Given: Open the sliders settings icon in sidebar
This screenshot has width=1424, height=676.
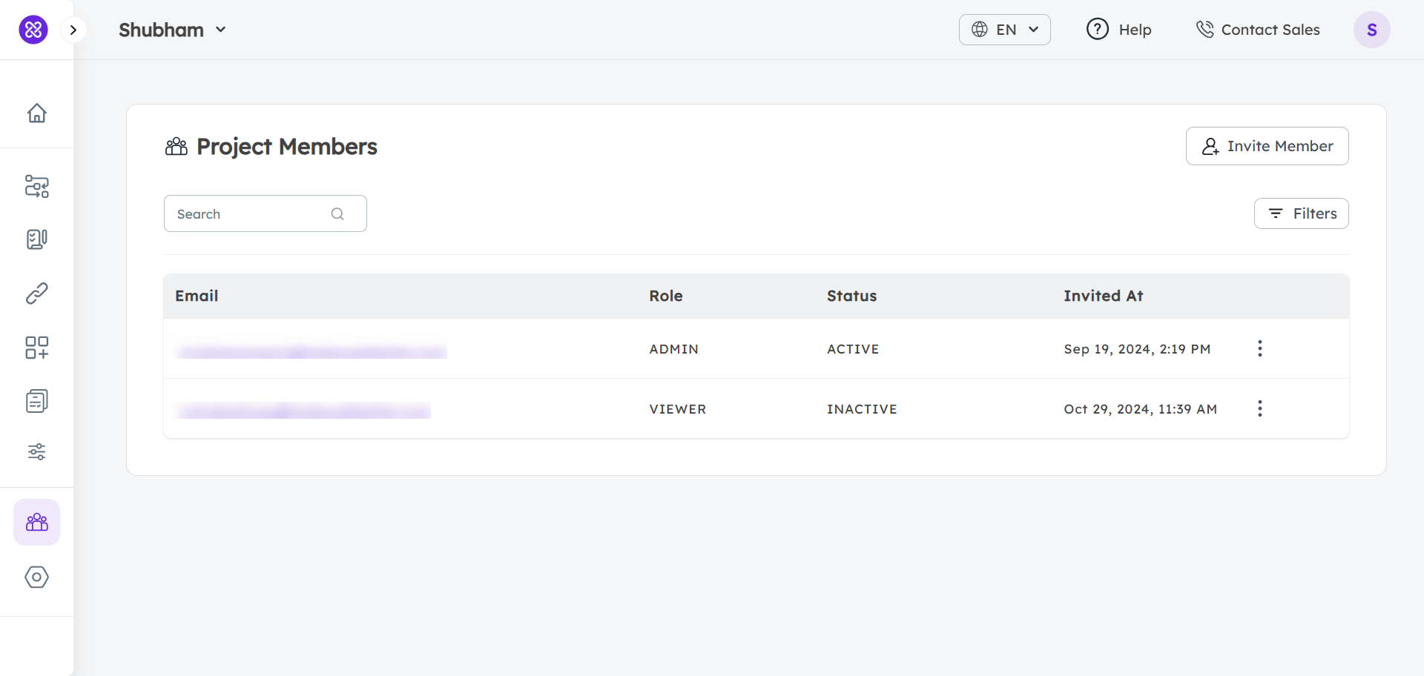Looking at the screenshot, I should coord(37,451).
